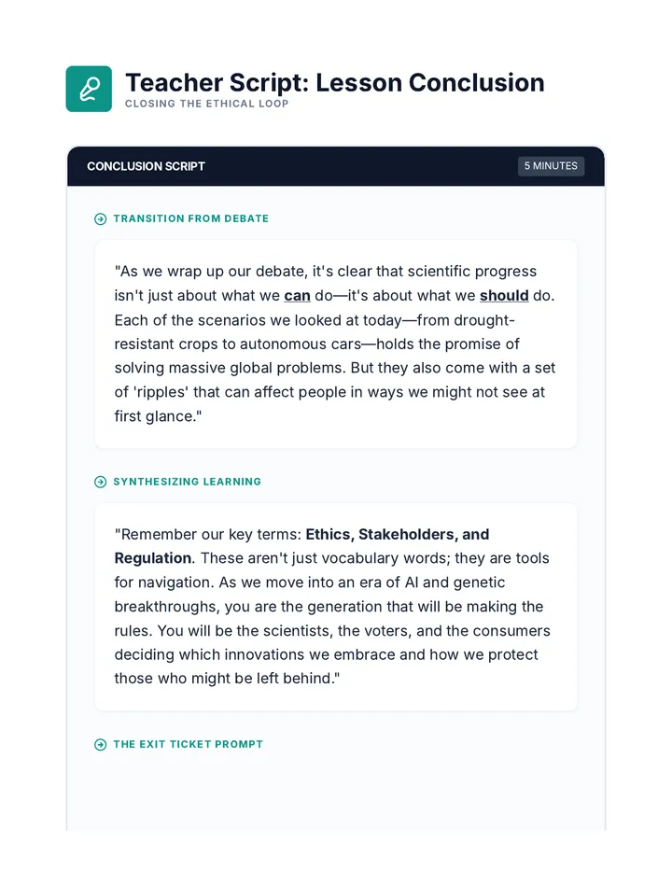The width and height of the screenshot is (672, 870).
Task: Click the dark Conclusion Script header bar
Action: pyautogui.click(x=336, y=166)
